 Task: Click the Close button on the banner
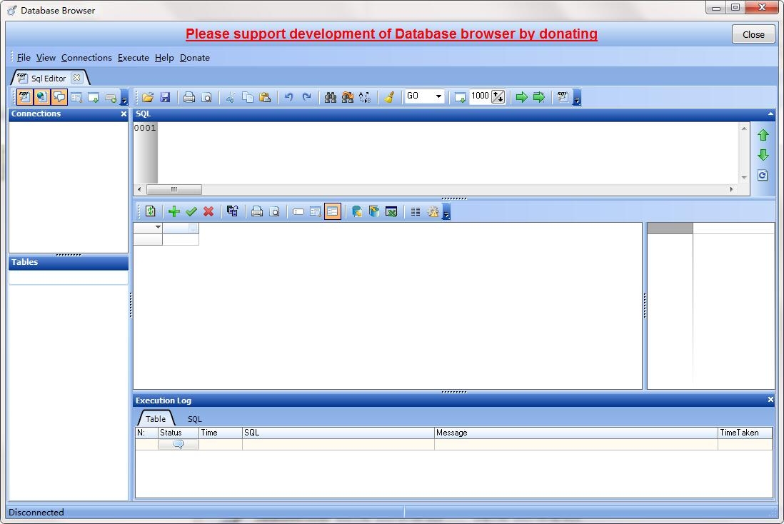tap(753, 34)
